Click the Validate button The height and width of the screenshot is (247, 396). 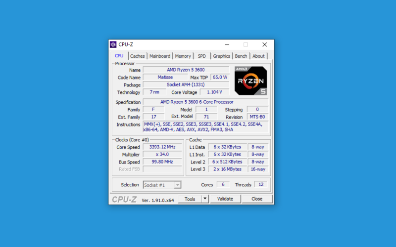[x=225, y=199]
